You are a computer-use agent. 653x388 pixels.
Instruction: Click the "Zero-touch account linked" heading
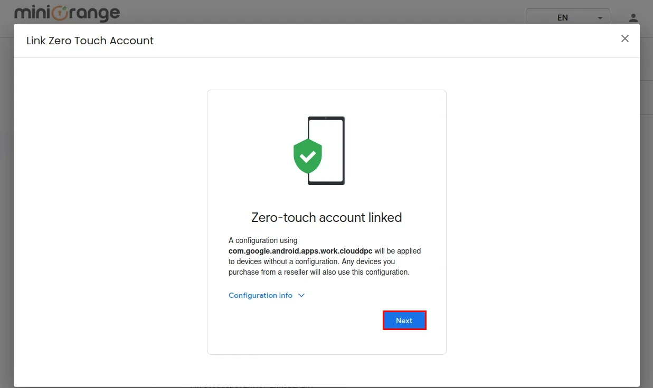coord(326,217)
